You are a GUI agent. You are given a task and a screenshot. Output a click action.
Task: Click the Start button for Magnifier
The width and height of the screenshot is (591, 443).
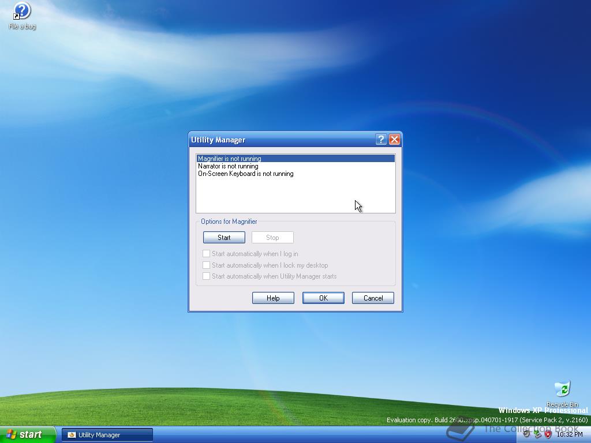(224, 237)
